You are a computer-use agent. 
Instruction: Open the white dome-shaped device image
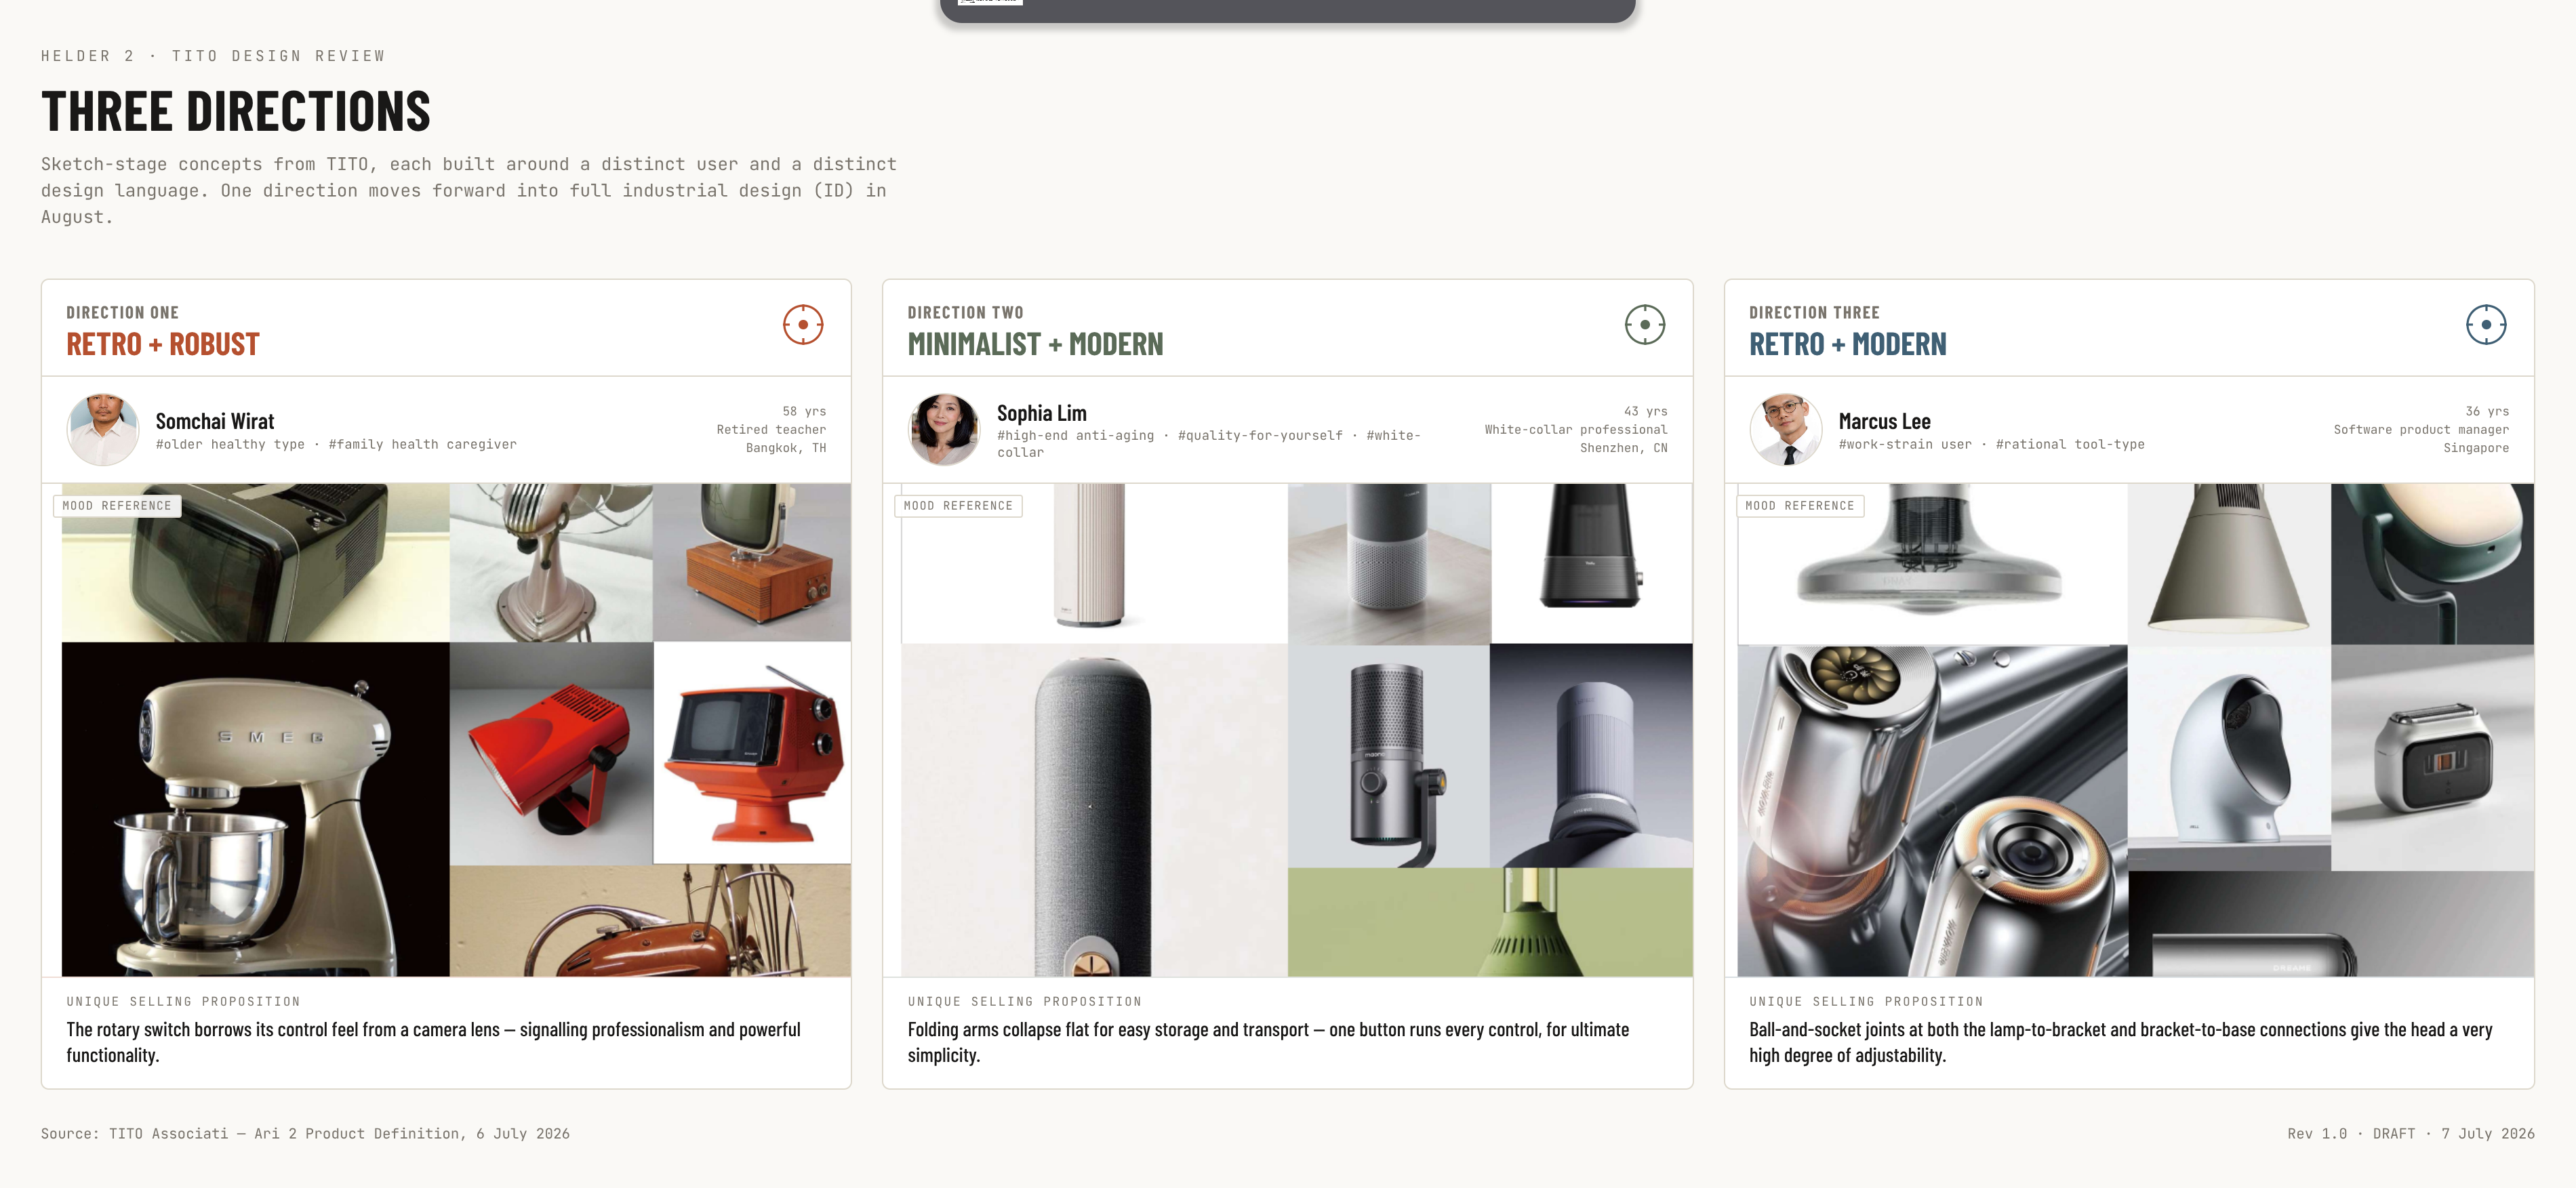(x=2229, y=758)
